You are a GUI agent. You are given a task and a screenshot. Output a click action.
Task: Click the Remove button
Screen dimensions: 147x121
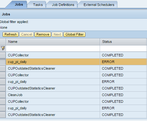tap(43, 34)
